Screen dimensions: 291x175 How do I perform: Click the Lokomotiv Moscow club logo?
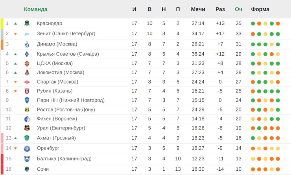point(27,73)
